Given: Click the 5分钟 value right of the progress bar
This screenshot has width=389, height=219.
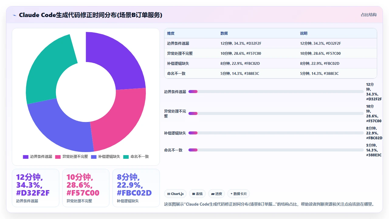Looking at the screenshot, I should coord(374,150).
